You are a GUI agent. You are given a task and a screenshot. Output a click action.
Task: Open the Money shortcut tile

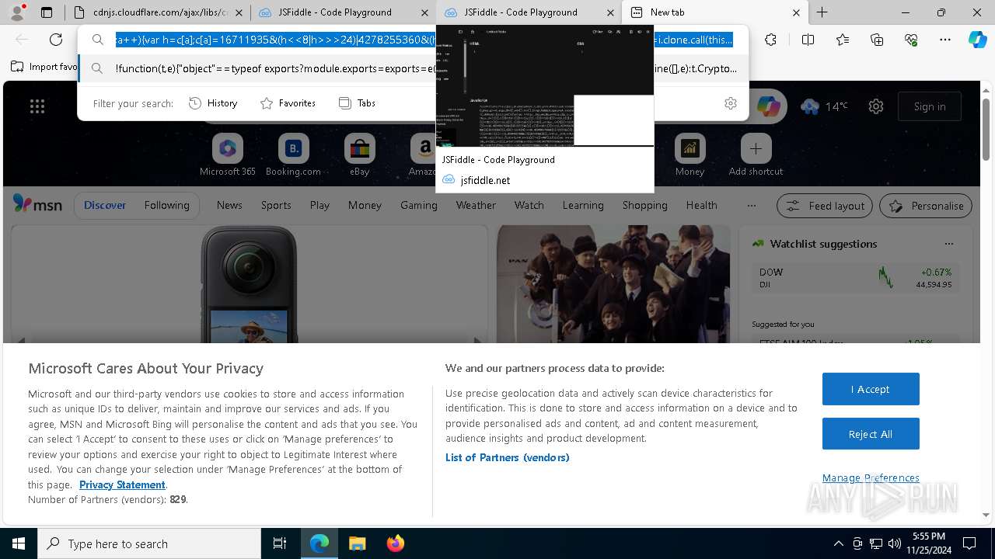click(x=690, y=155)
